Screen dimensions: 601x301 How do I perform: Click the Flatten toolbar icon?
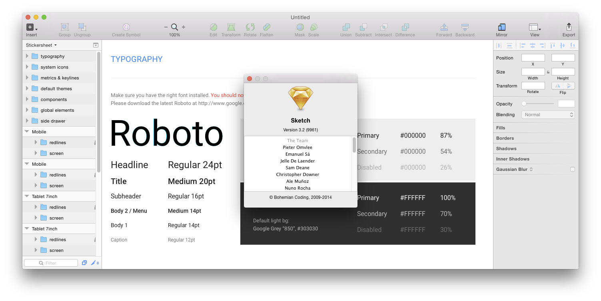point(267,27)
